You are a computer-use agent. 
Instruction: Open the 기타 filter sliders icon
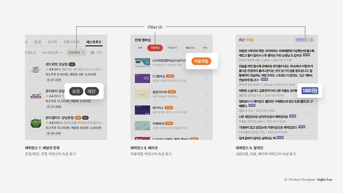click(93, 53)
